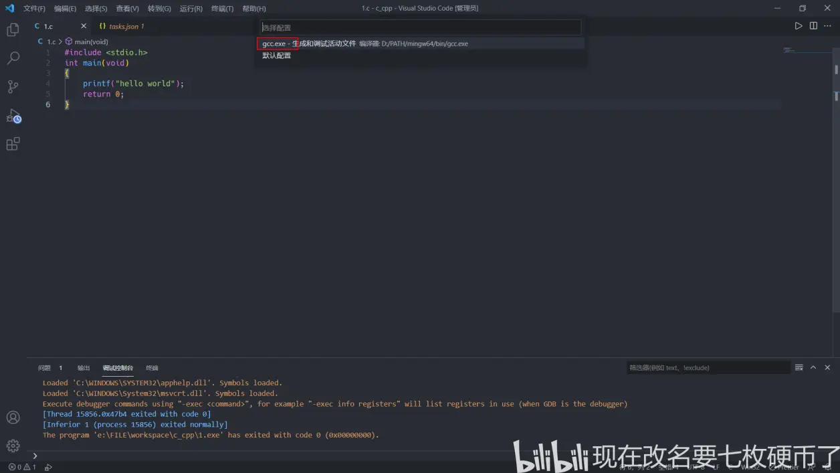This screenshot has height=473, width=840.
Task: Click the msvcrt.dll Symbols loaded line
Action: [161, 393]
